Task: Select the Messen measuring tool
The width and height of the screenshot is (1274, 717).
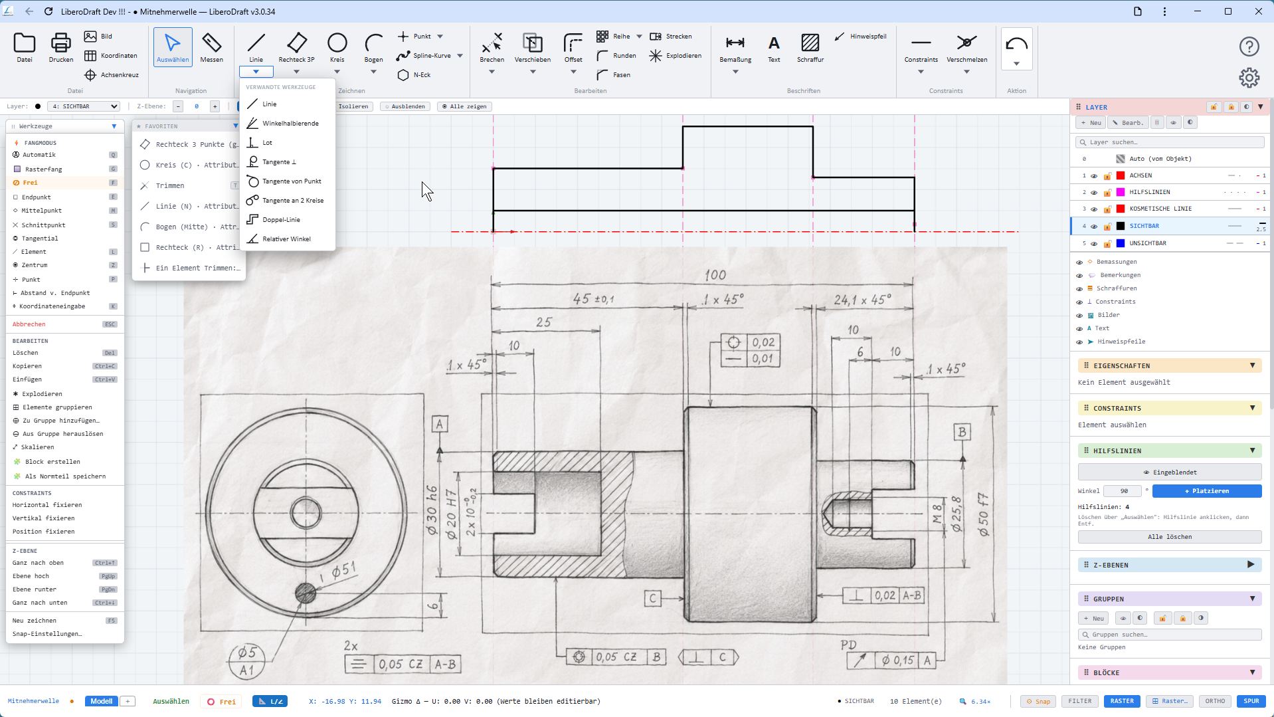Action: [211, 47]
